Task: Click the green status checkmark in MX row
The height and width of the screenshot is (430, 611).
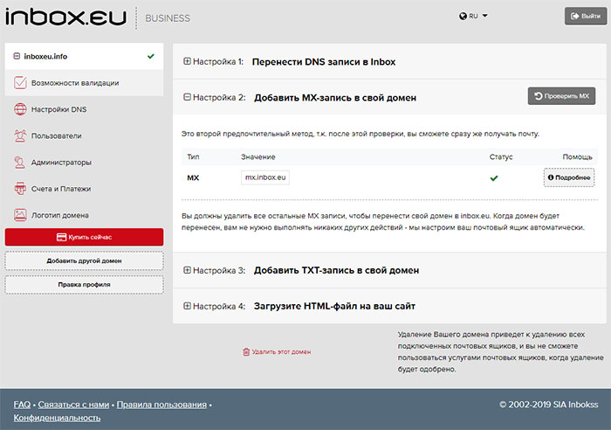Action: pos(494,178)
